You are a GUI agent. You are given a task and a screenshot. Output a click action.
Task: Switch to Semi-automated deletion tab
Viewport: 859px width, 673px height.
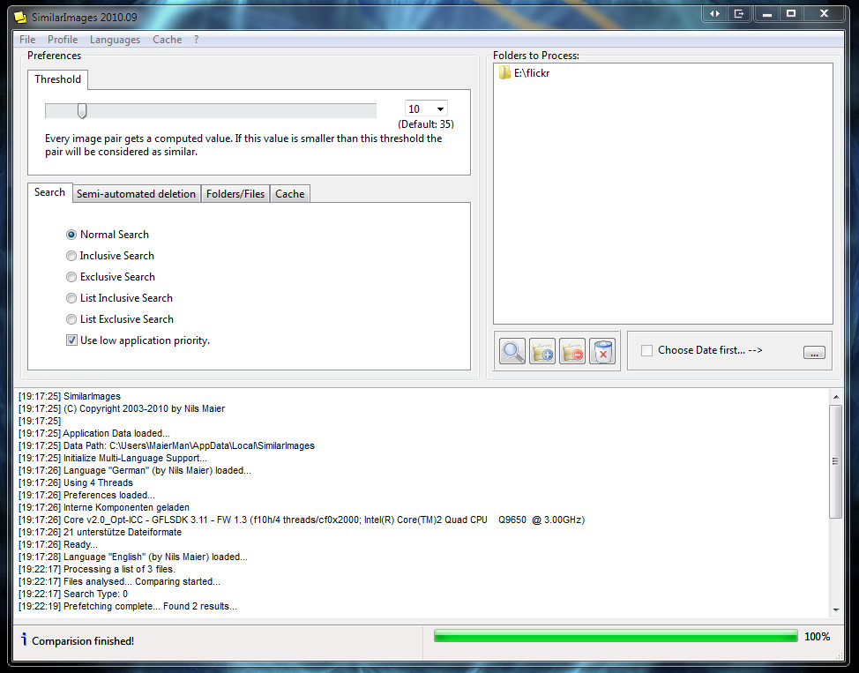click(x=137, y=193)
